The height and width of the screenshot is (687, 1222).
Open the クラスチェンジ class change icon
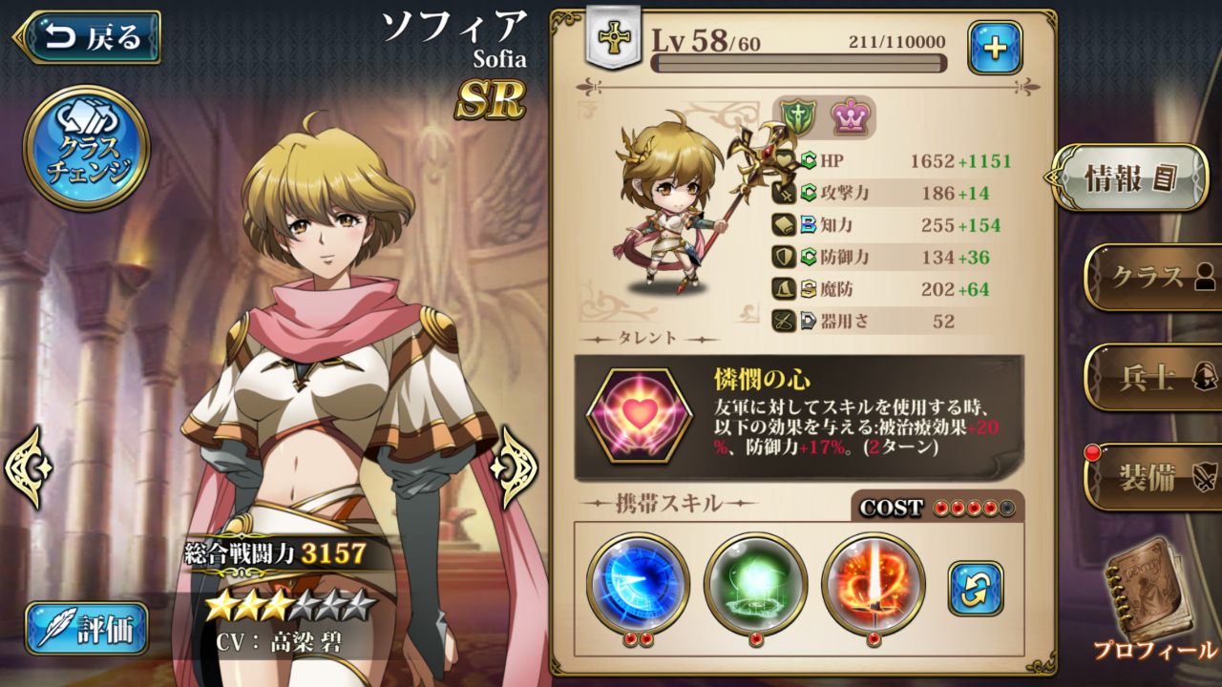(x=86, y=148)
